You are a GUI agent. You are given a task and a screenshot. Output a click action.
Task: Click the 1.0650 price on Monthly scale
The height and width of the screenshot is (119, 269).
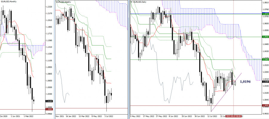pyautogui.click(x=49, y=80)
